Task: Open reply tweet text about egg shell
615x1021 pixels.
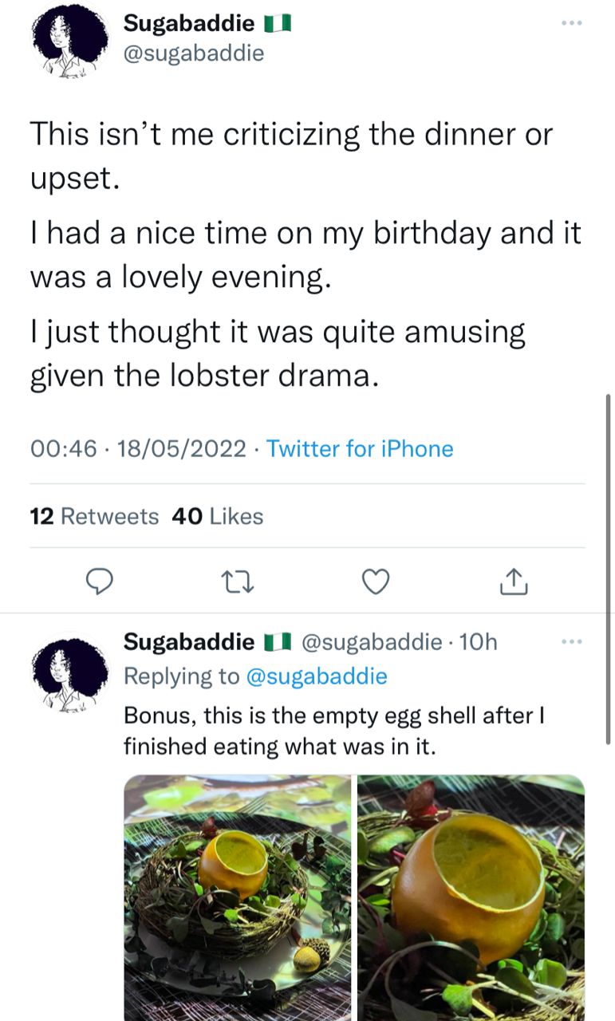Action: (x=334, y=731)
